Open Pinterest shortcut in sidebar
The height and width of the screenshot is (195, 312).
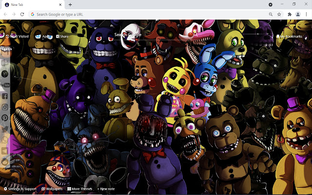(x=5, y=118)
